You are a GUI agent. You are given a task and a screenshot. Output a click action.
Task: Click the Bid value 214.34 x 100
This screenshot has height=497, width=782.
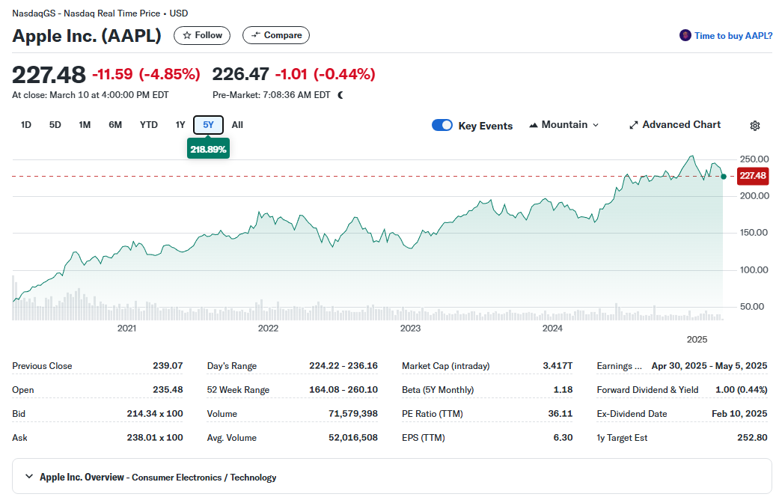click(155, 414)
